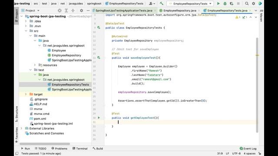This screenshot has height=156, width=278.
Task: Collapse all in Project panel
Action: click(73, 10)
